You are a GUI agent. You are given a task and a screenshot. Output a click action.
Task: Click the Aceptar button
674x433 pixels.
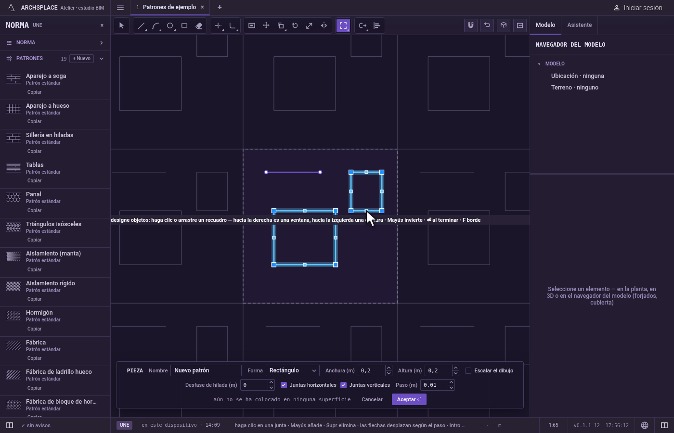409,399
